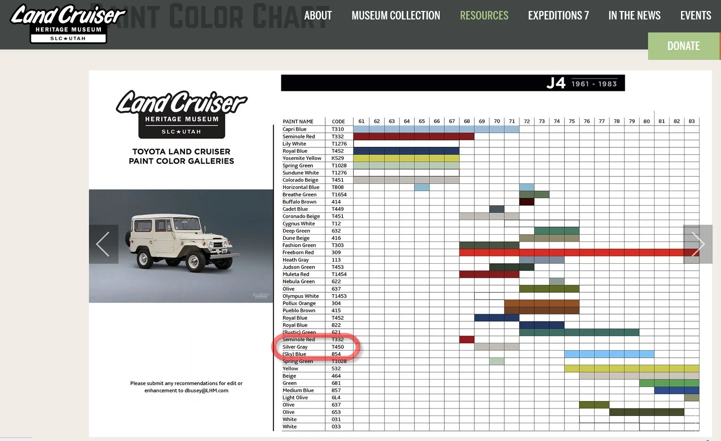Screen dimensions: 721x441
Task: Click 'Colorado Beige' paint name
Action: click(300, 180)
